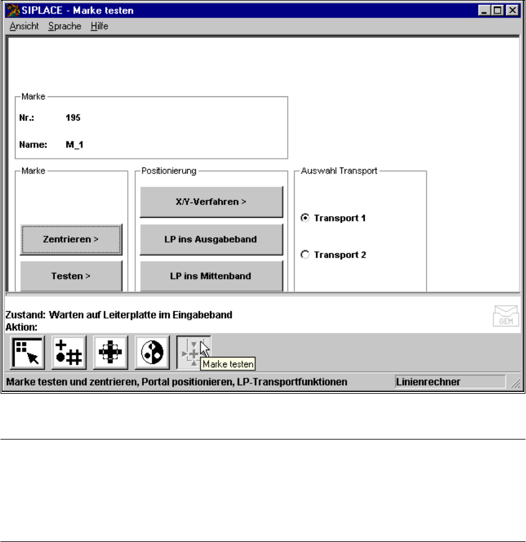Viewport: 526px width, 542px height.
Task: Select the black cross positioning icon
Action: point(111,352)
